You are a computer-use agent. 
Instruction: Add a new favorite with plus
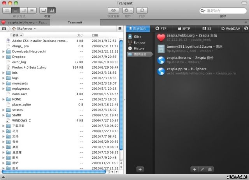click(x=195, y=170)
